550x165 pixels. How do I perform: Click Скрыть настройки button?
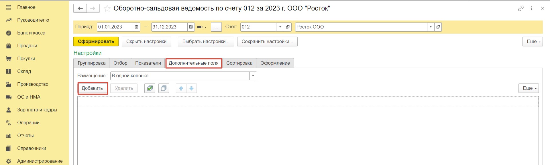coord(146,42)
